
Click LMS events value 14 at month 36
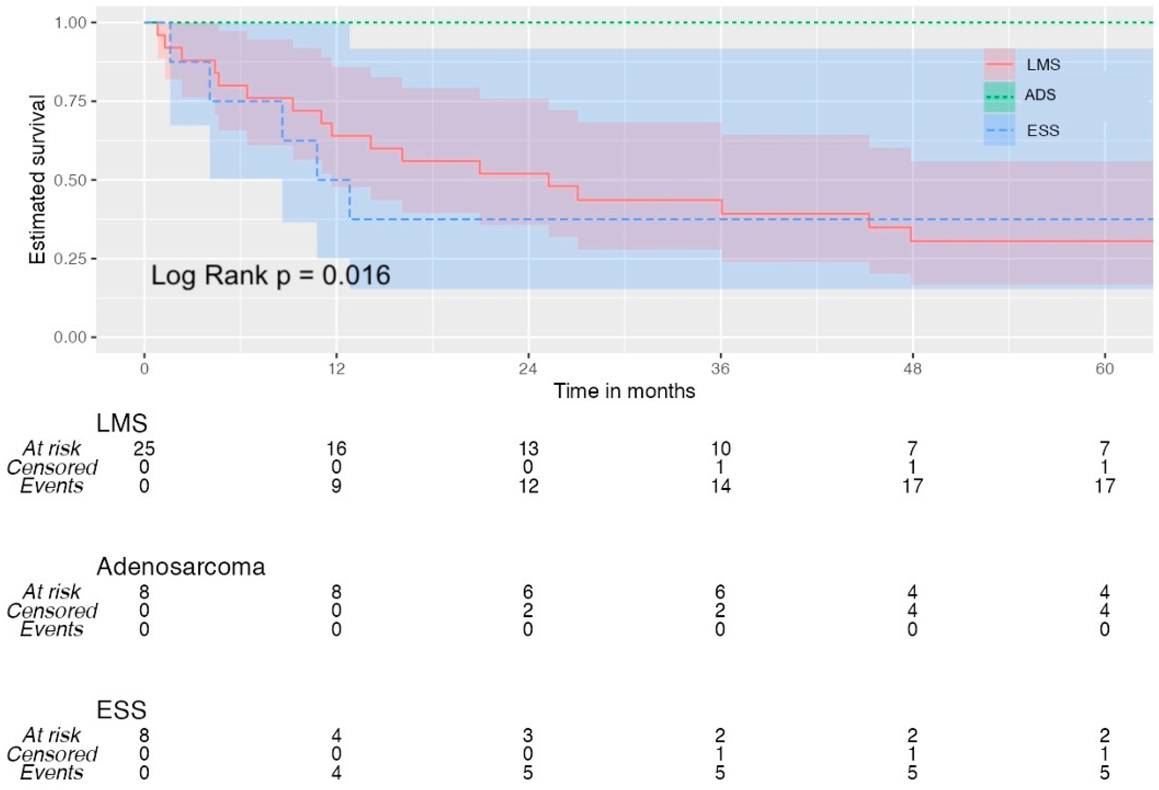[721, 486]
